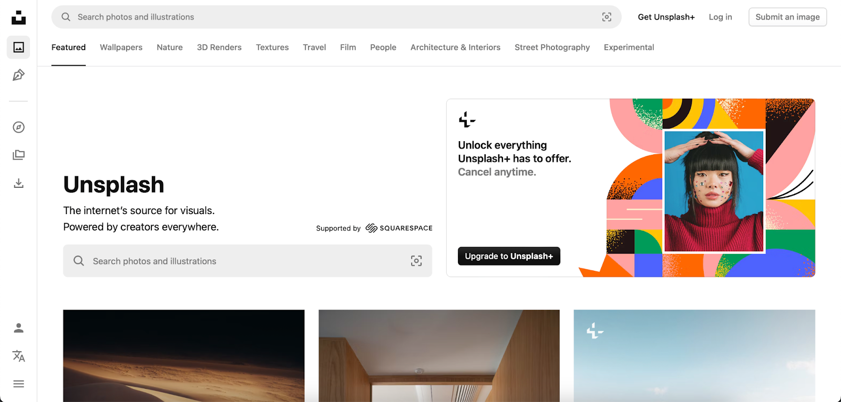Focus the top search photos field
This screenshot has width=841, height=402.
(336, 17)
